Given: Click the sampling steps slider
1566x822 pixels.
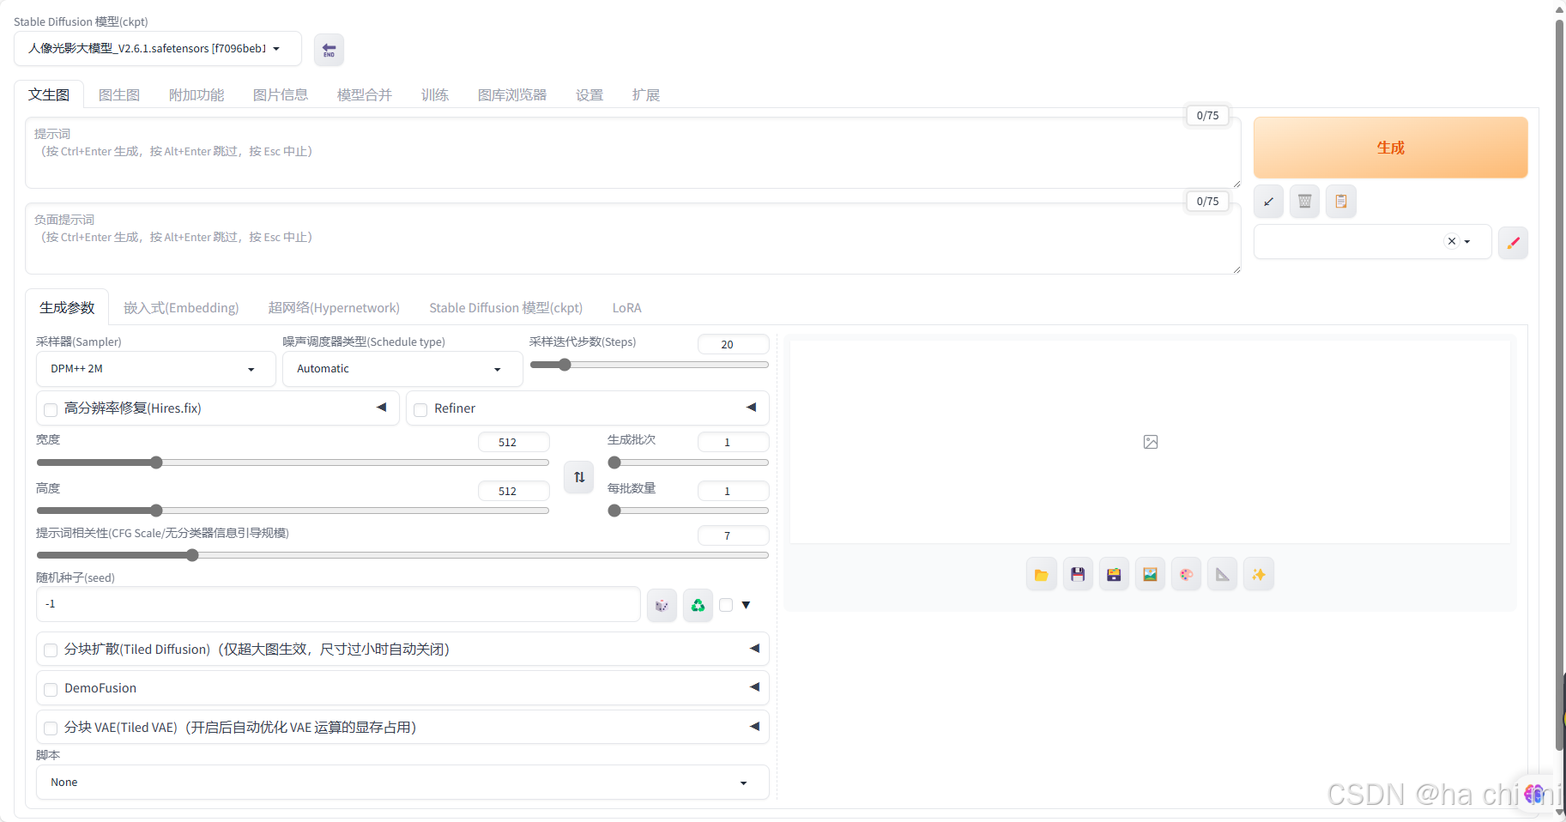Looking at the screenshot, I should pyautogui.click(x=650, y=365).
